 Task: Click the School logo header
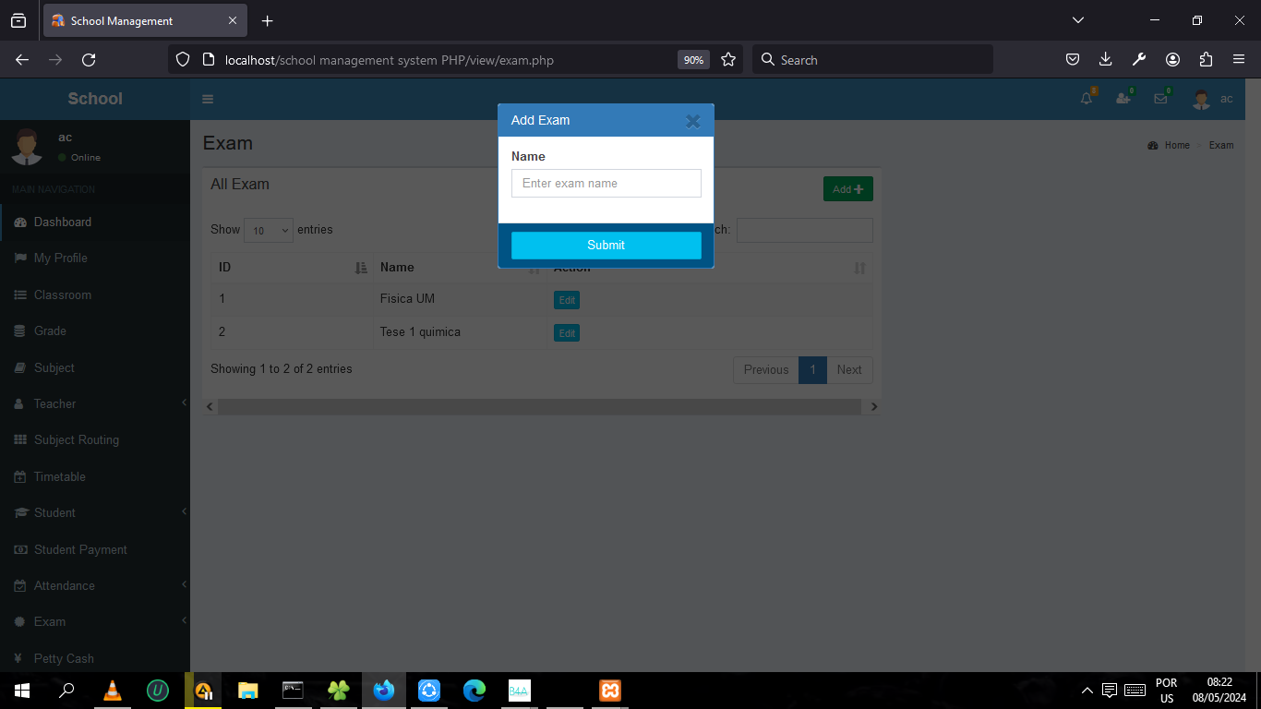[x=95, y=99]
